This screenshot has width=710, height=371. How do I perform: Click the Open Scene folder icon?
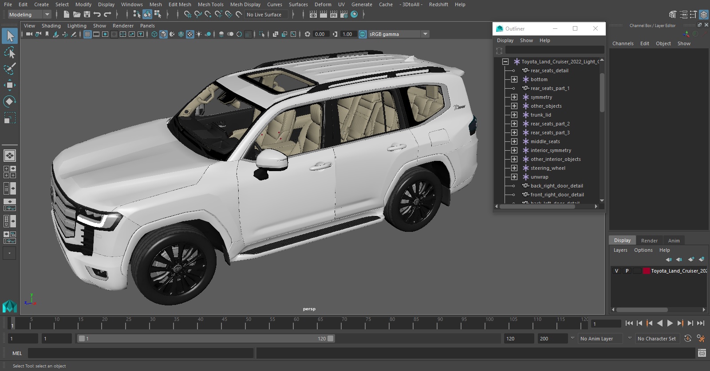coord(76,15)
